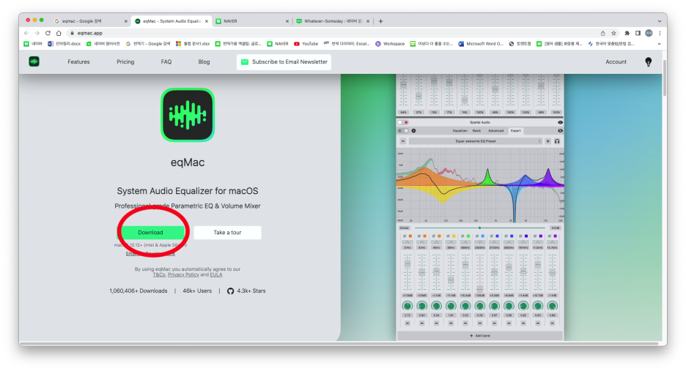This screenshot has width=686, height=371.
Task: Open the 토렌트맵 bookmark
Action: 520,44
